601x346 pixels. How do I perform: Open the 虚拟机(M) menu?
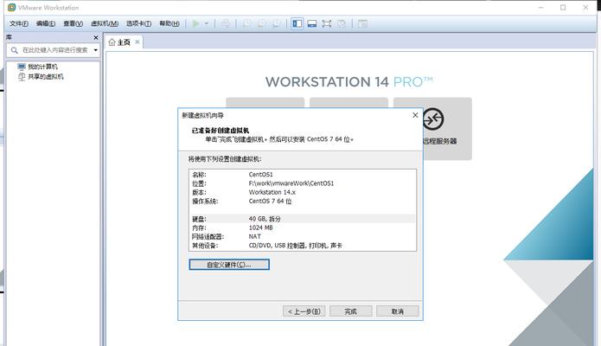click(105, 23)
